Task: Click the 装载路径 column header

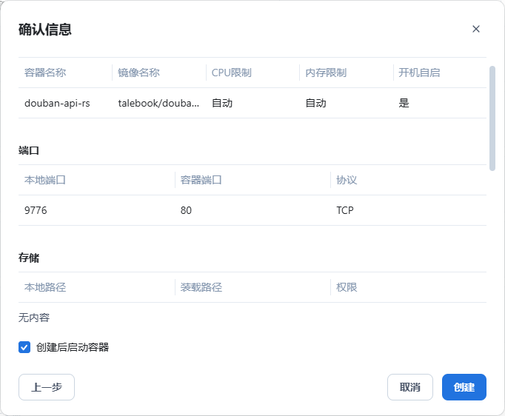Action: point(201,287)
